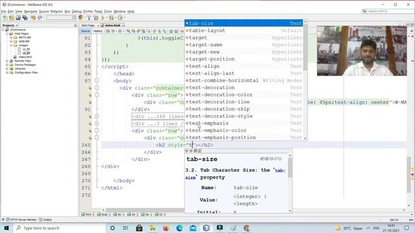415x233 pixels.
Task: Open Microsoft Edge from the taskbar
Action: (180, 228)
